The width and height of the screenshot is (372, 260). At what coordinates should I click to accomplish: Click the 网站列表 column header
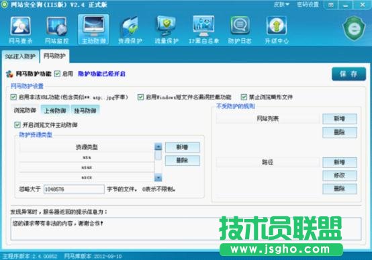268,118
